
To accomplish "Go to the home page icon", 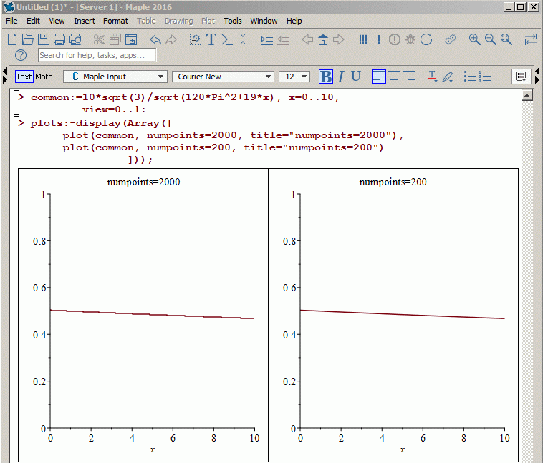I will (323, 39).
